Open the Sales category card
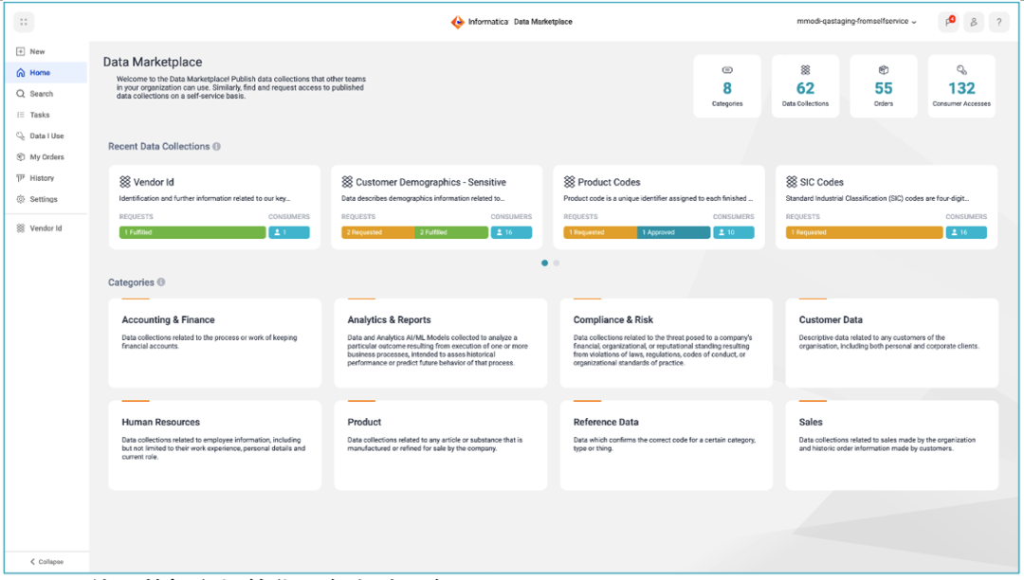This screenshot has width=1024, height=580. coord(892,444)
